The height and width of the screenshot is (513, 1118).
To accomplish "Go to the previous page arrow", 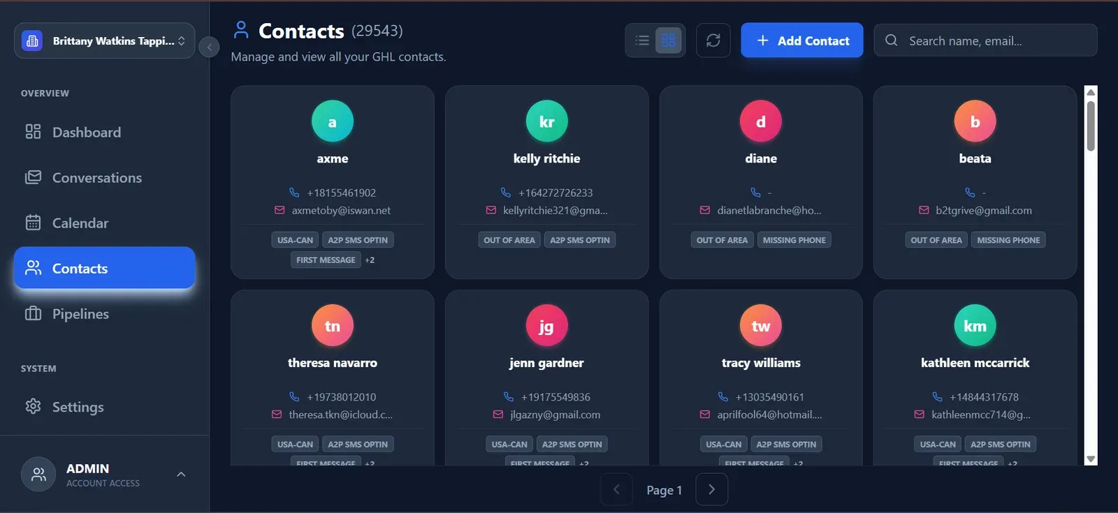I will tap(616, 489).
